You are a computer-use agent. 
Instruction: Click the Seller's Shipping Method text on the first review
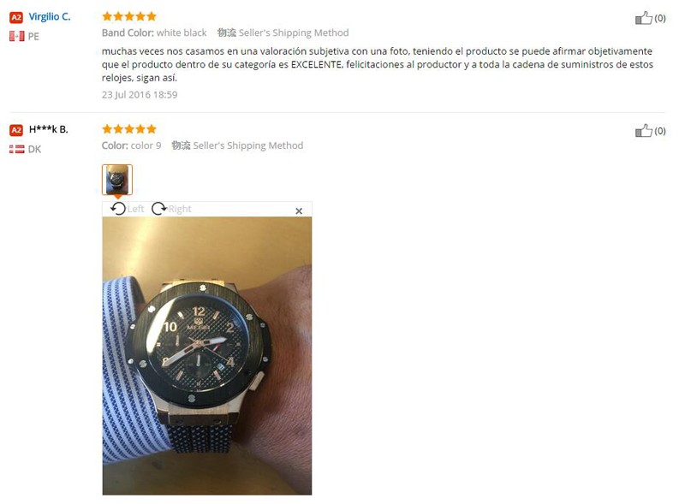294,33
